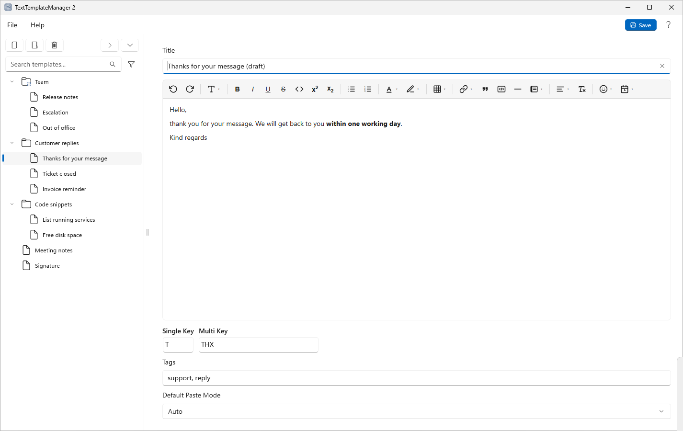
Task: Toggle subscript formatting
Action: (x=330, y=89)
